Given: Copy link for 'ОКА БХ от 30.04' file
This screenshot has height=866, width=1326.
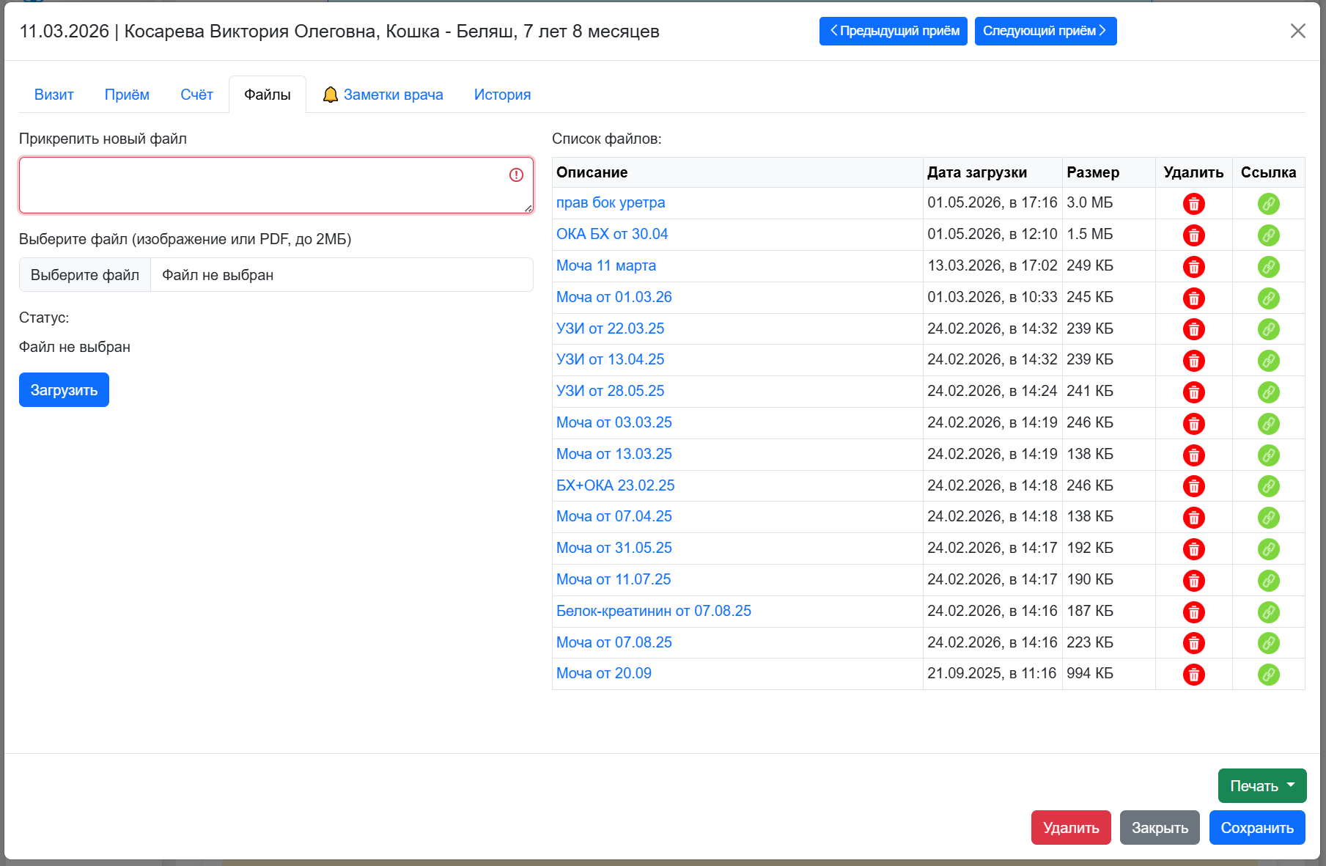Looking at the screenshot, I should click(x=1268, y=235).
